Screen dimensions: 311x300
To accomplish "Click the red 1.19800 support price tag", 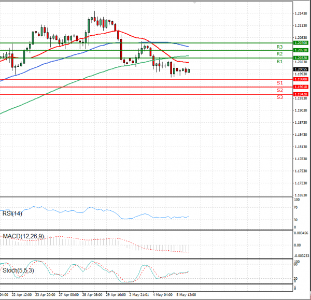I will point(301,79).
